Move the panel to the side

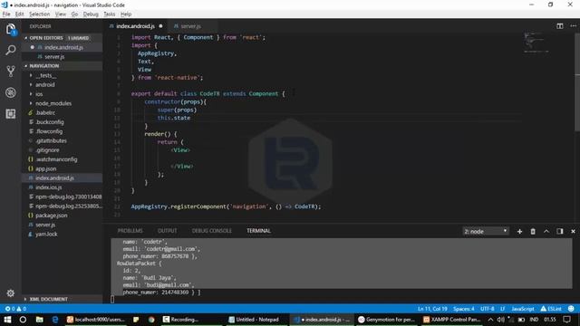[560, 232]
